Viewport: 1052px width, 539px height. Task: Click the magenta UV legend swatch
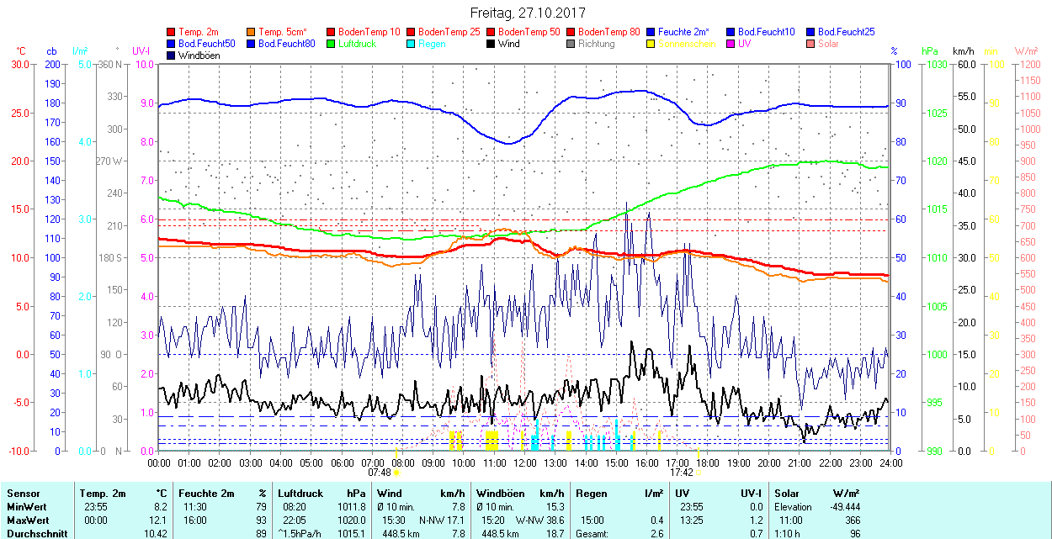731,44
